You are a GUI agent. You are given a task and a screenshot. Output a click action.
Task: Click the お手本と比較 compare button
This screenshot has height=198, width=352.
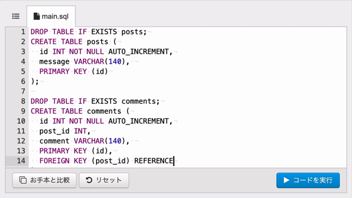point(45,180)
